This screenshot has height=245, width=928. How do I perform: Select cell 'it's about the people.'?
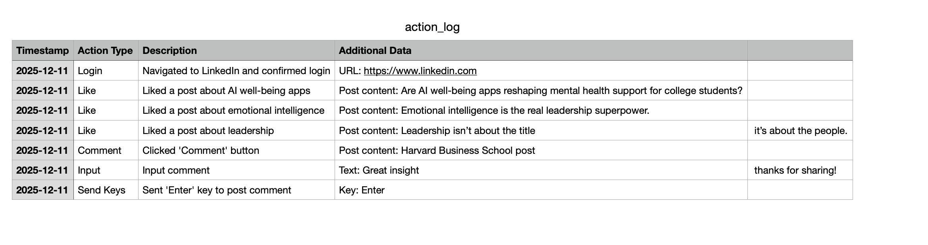(800, 130)
